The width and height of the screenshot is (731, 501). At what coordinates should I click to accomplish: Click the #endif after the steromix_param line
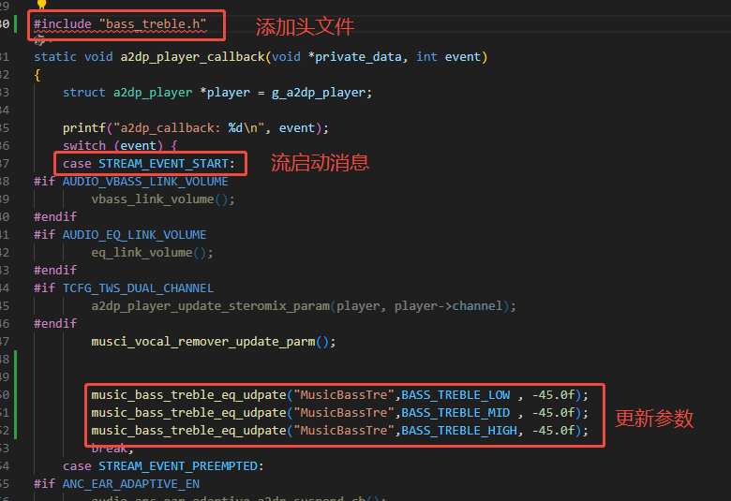(55, 324)
